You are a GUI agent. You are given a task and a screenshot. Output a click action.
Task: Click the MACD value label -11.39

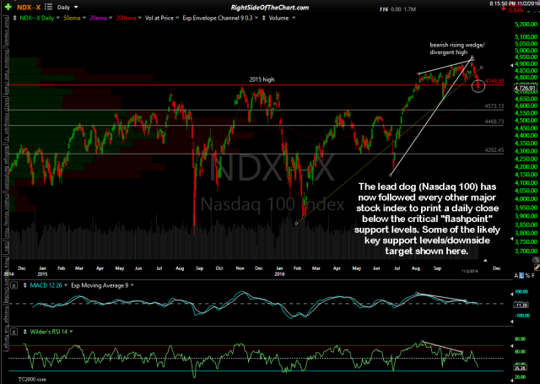click(521, 306)
